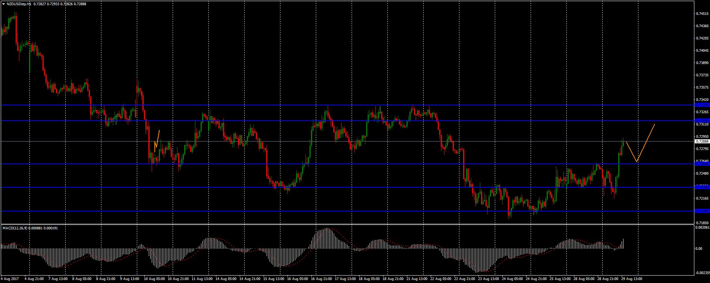Click the 16 Aug 21:00 time label

(x=321, y=279)
